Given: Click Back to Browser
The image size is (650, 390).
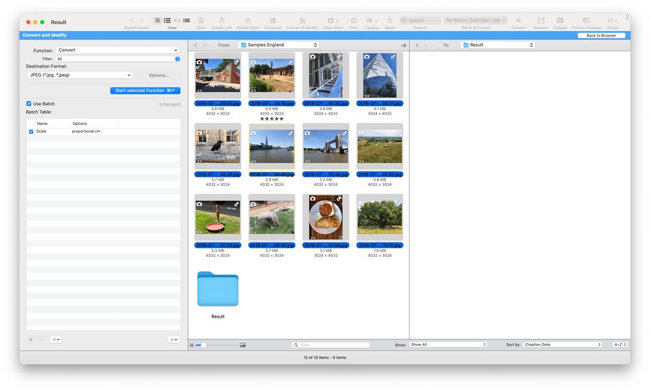Looking at the screenshot, I should pyautogui.click(x=603, y=35).
